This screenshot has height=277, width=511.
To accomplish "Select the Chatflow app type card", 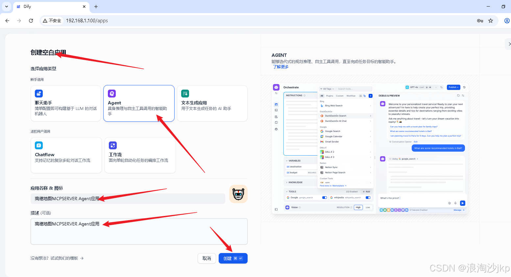I will point(66,155).
